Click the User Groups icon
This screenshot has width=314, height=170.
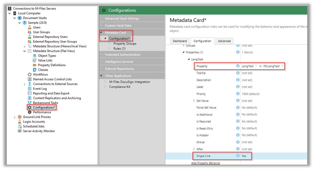[30, 32]
